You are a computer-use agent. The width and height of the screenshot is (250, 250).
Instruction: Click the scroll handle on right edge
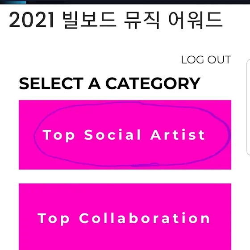248,107
